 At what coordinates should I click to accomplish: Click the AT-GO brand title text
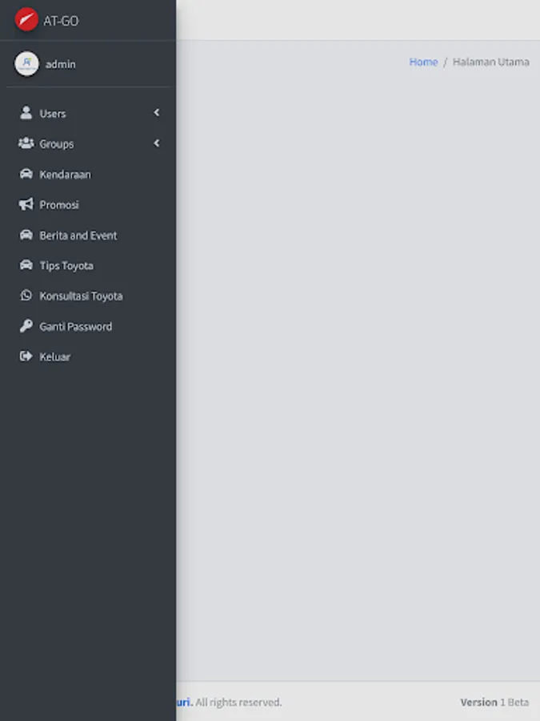(x=61, y=21)
